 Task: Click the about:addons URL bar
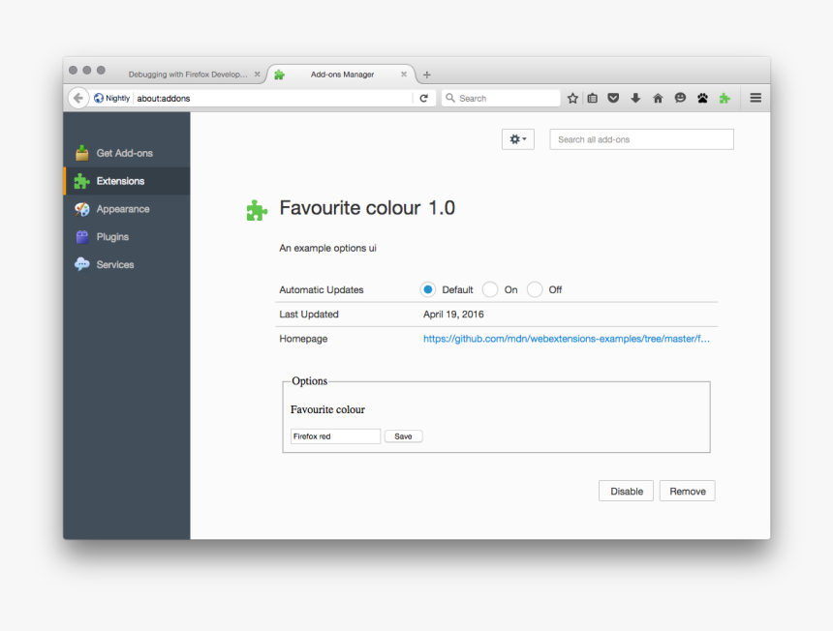click(273, 98)
